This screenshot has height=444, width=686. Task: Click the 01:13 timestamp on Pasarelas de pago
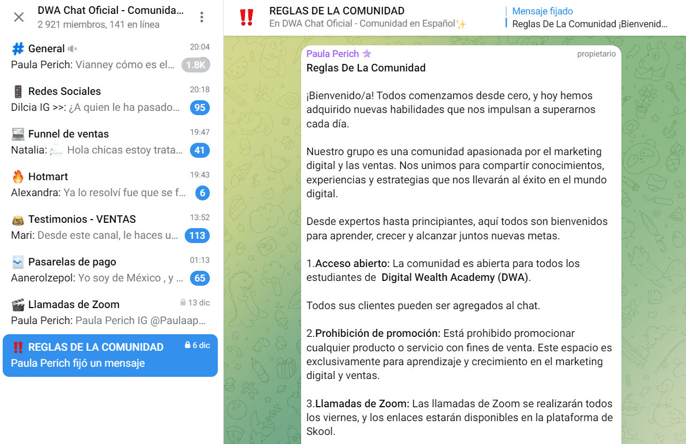(200, 260)
